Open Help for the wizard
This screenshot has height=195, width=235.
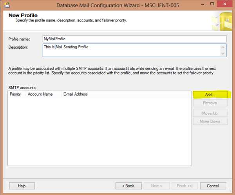(22, 186)
